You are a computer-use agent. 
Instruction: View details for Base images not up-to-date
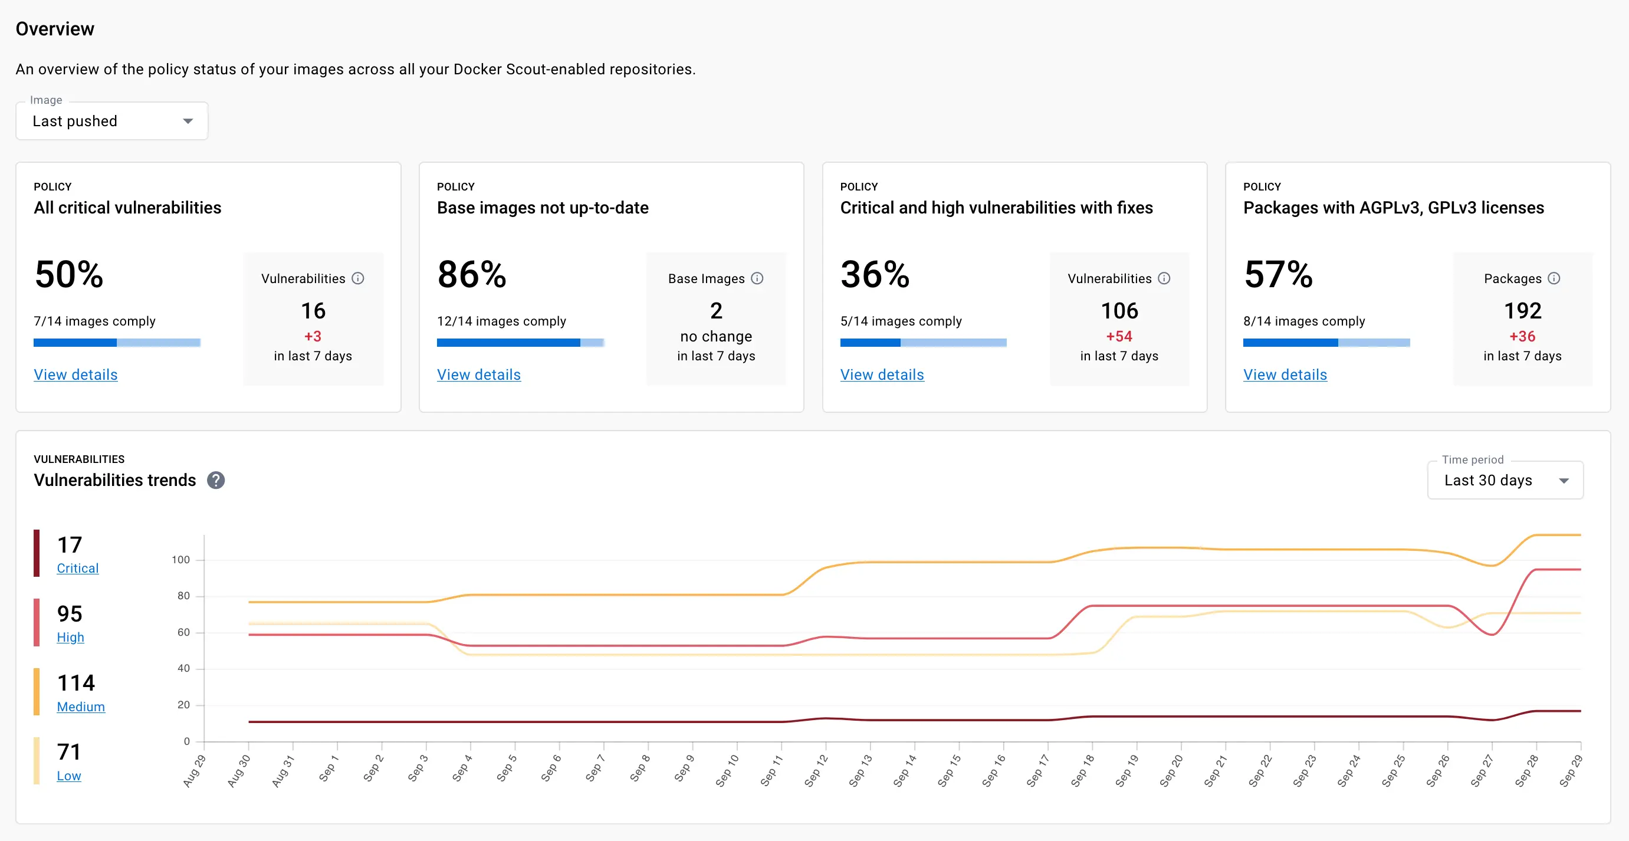(x=479, y=375)
